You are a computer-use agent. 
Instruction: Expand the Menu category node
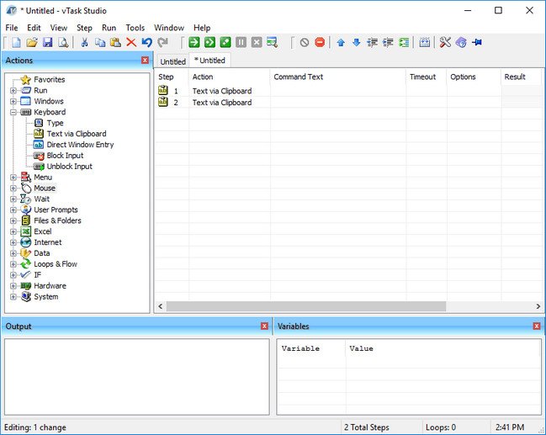[x=13, y=178]
